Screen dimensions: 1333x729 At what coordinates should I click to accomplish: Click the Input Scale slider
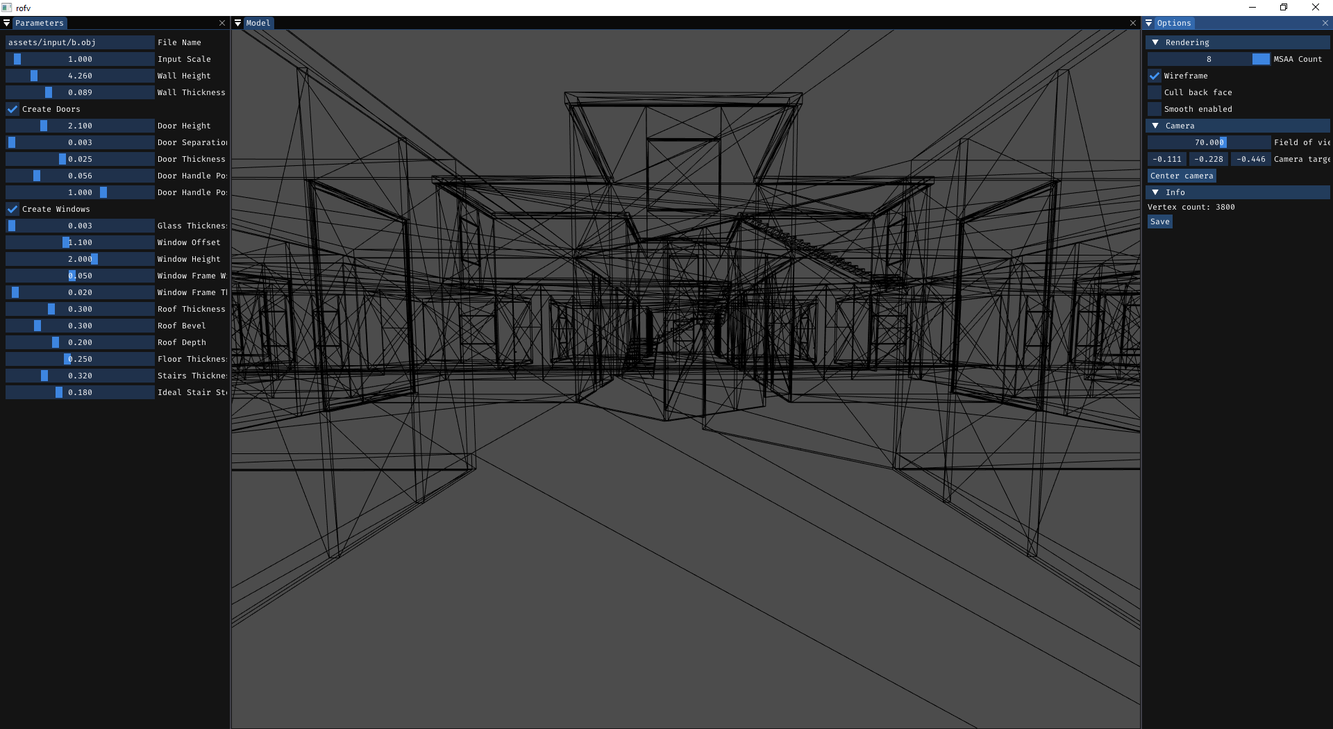coord(80,59)
